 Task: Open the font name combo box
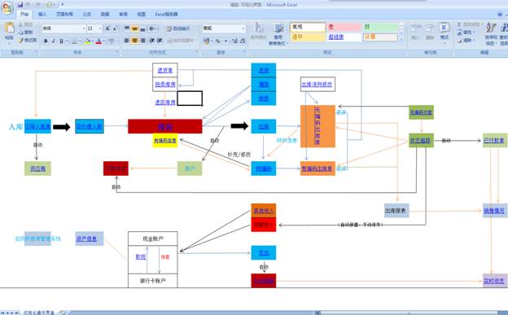click(x=63, y=28)
